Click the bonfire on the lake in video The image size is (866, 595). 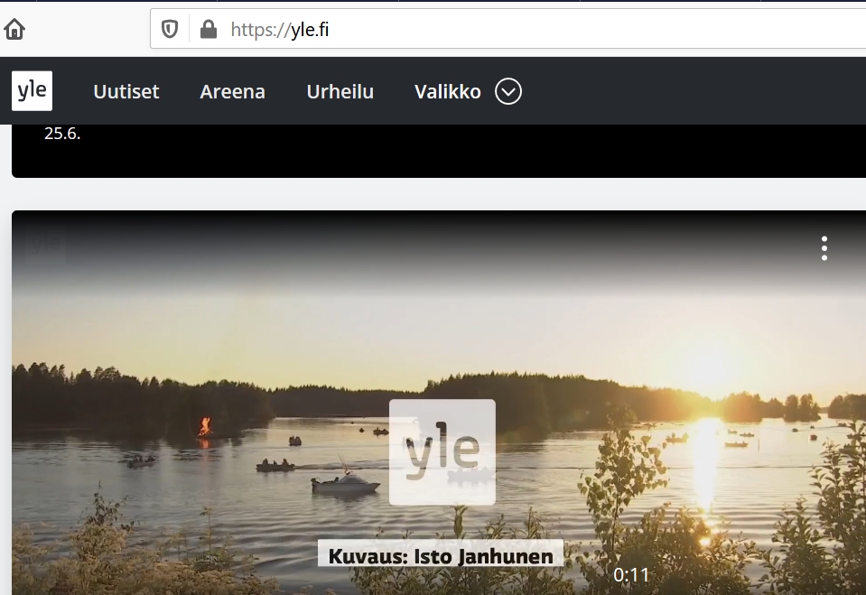(206, 426)
